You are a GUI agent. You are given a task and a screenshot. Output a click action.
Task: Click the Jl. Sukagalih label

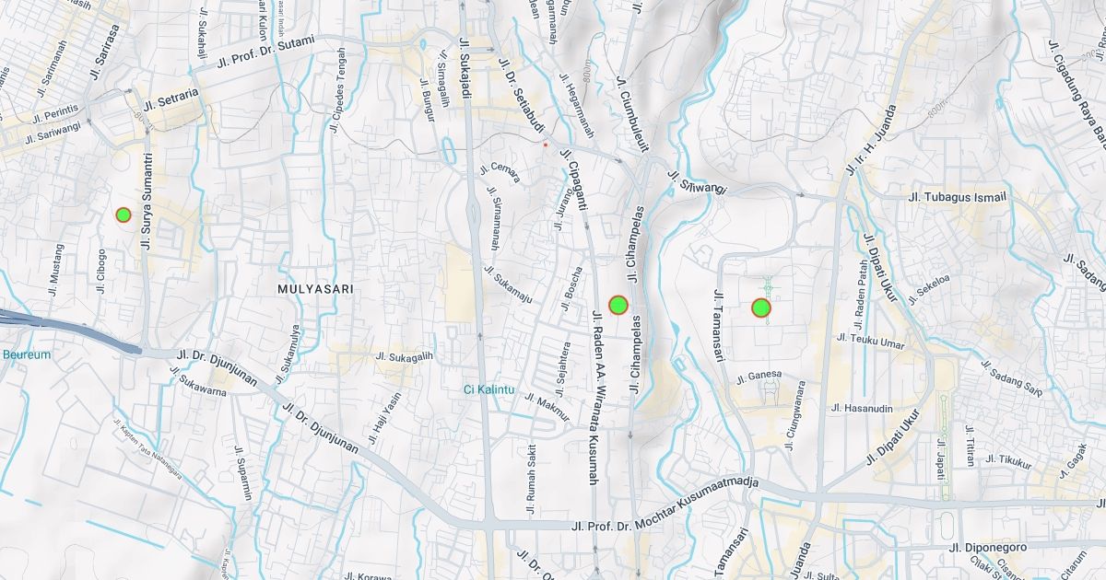click(x=404, y=356)
